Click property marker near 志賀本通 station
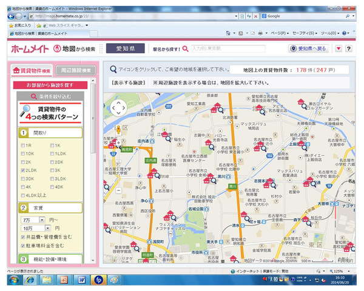The height and width of the screenshot is (291, 364). [x=269, y=183]
